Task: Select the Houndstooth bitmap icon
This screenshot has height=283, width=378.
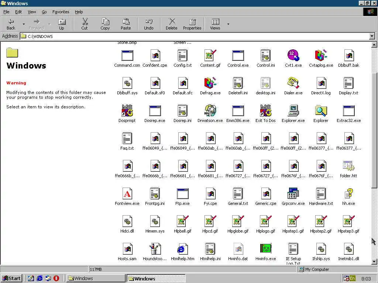Action: (155, 249)
